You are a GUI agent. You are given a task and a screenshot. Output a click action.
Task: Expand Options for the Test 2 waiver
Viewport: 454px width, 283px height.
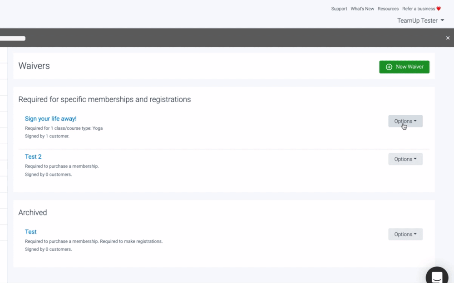click(x=405, y=159)
